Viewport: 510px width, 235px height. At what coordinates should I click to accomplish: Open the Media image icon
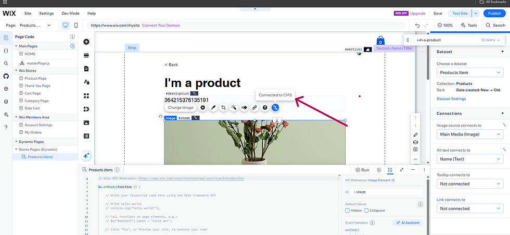pyautogui.click(x=86, y=122)
